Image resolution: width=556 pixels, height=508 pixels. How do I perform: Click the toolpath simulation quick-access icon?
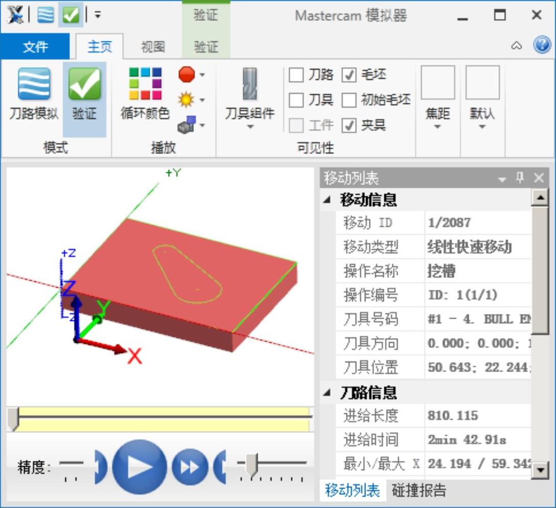coord(46,15)
